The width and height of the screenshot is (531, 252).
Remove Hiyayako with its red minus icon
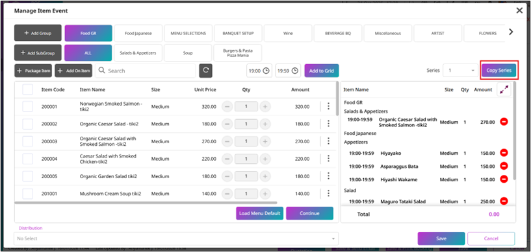504,153
